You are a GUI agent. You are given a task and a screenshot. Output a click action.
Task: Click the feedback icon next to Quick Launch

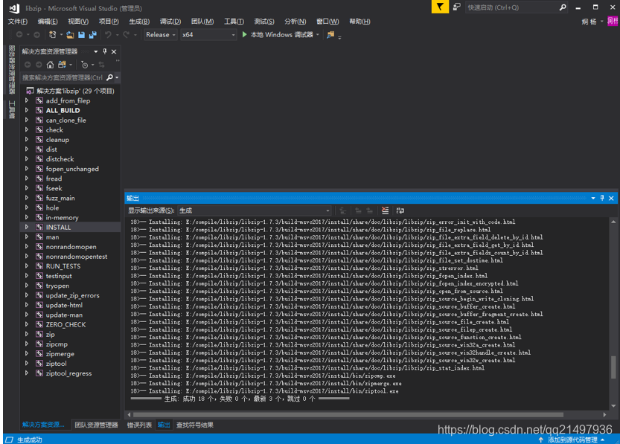tap(457, 7)
